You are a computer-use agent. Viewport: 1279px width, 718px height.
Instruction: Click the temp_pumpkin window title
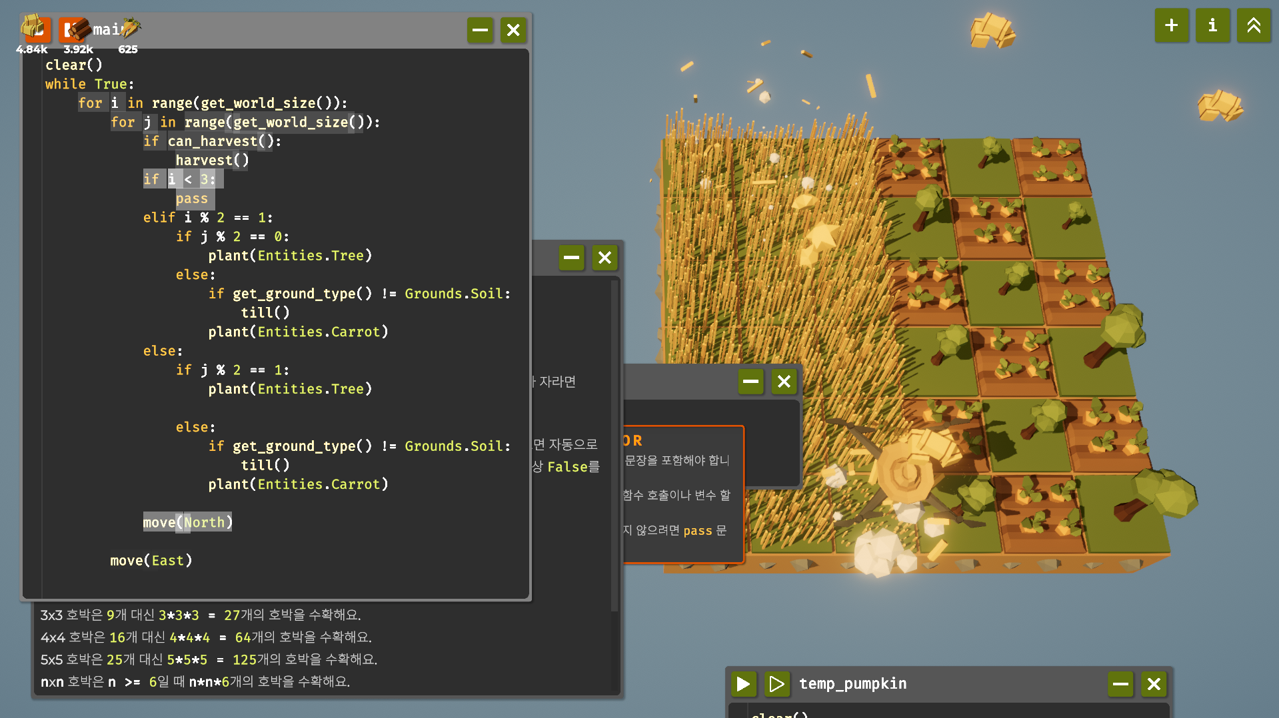(x=852, y=683)
